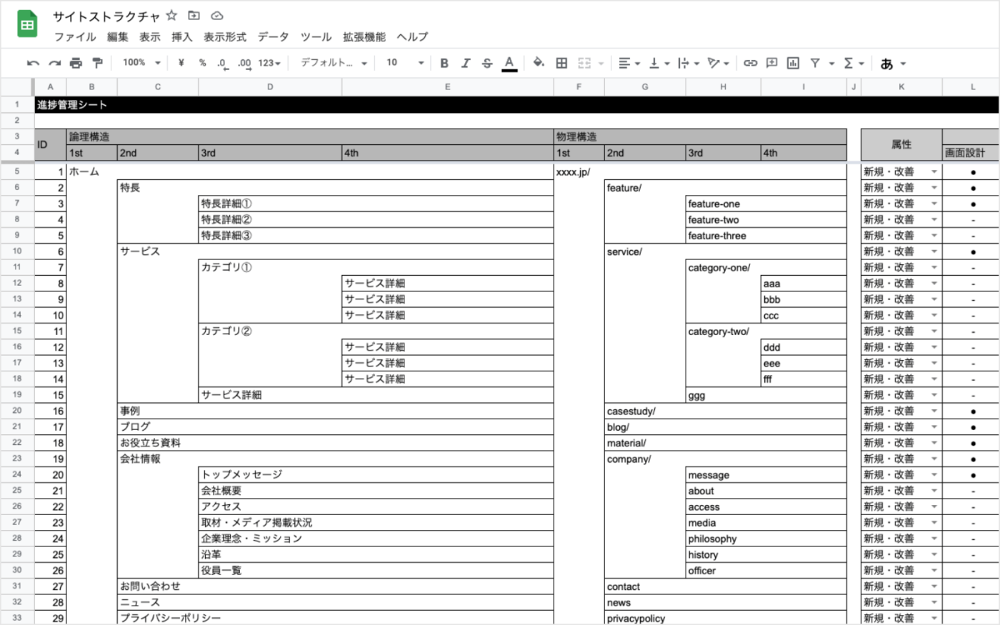The width and height of the screenshot is (1000, 625).
Task: Open the borders tool icon
Action: click(561, 63)
